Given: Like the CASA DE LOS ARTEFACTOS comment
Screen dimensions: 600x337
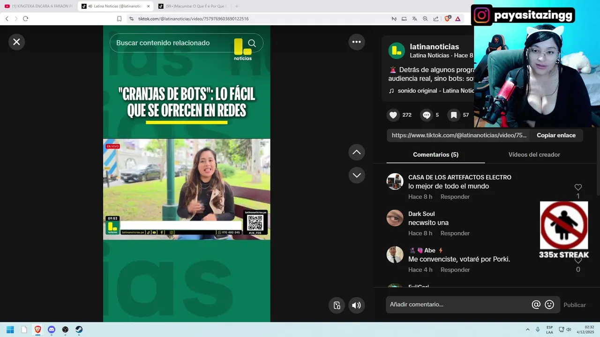Looking at the screenshot, I should pyautogui.click(x=578, y=187).
